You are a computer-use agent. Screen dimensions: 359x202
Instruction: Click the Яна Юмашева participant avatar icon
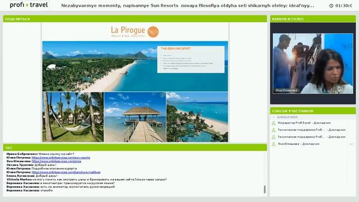(x=273, y=144)
